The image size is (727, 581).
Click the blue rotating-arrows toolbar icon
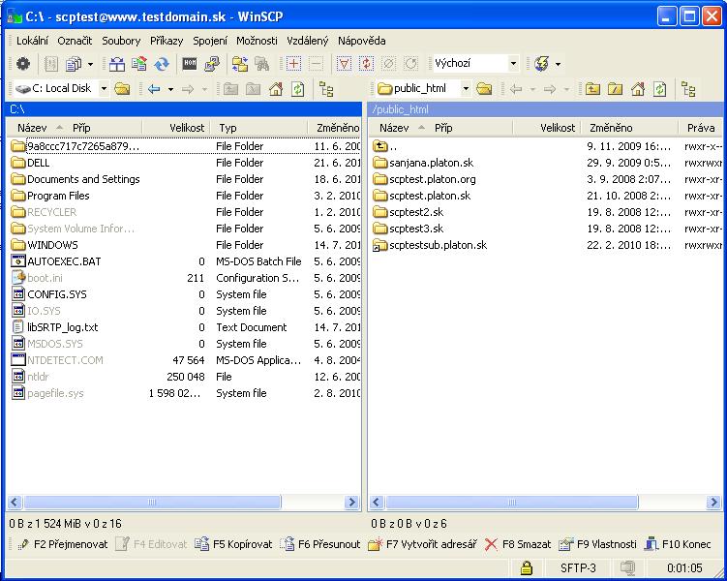(162, 64)
